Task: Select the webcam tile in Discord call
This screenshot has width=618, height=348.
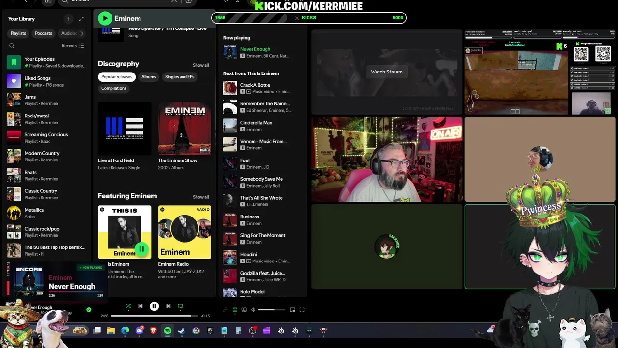Action: coord(387,159)
